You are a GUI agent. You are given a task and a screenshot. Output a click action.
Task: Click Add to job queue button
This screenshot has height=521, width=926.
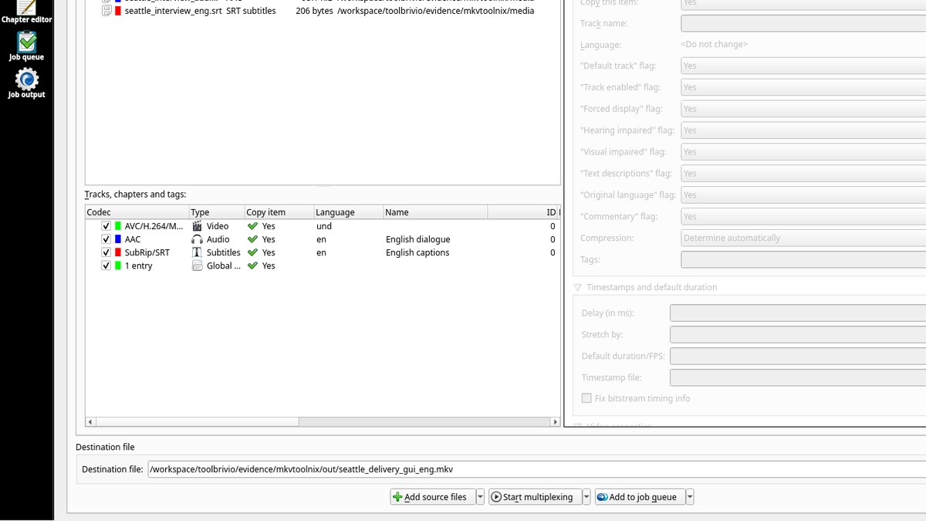coord(640,497)
